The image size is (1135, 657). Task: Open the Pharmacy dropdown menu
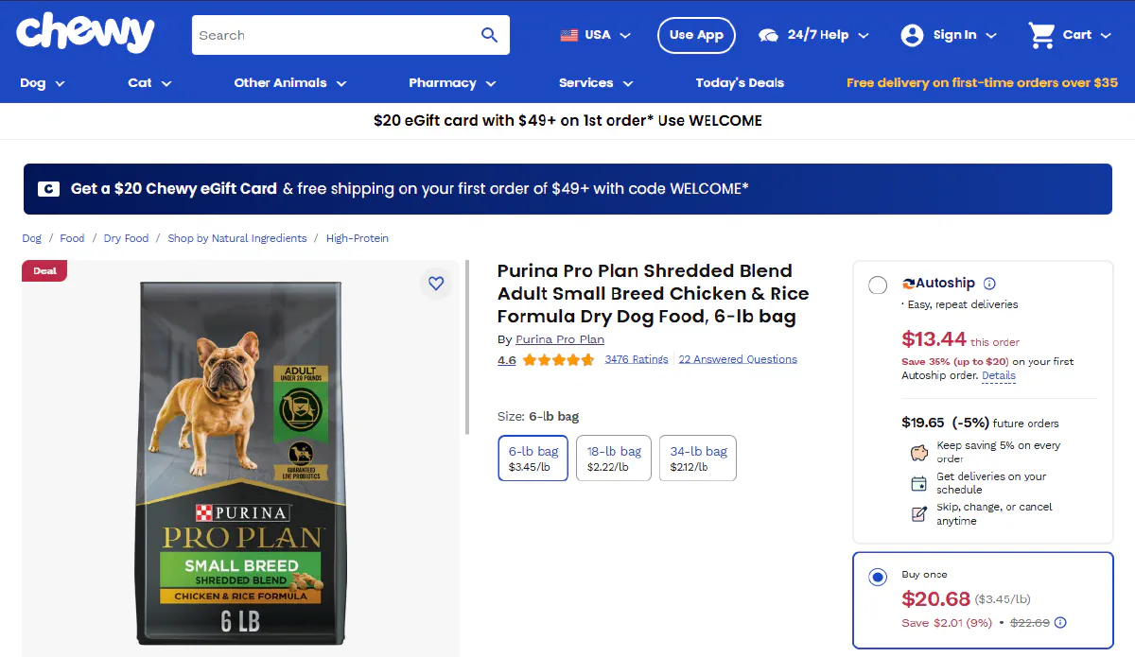tap(452, 83)
